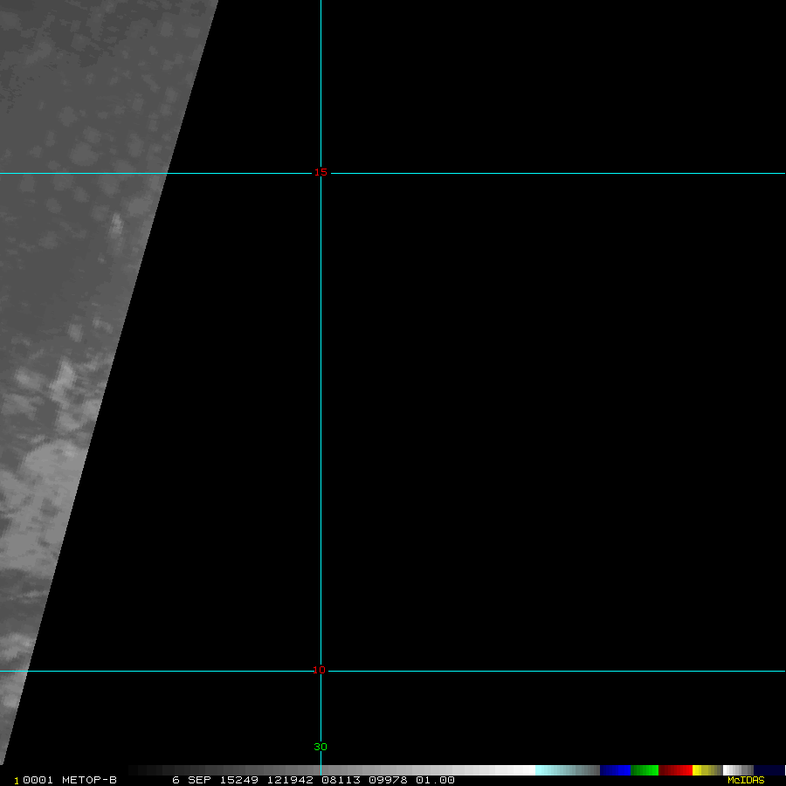This screenshot has height=786, width=786.
Task: Click the 0001 frame number text
Action: pos(38,780)
